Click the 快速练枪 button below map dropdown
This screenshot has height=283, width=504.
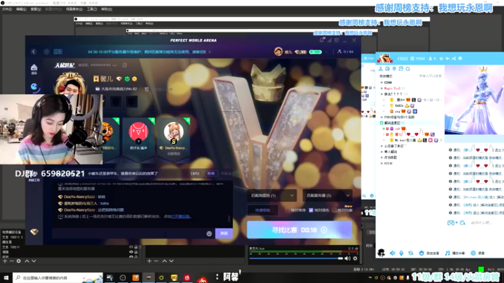click(263, 210)
